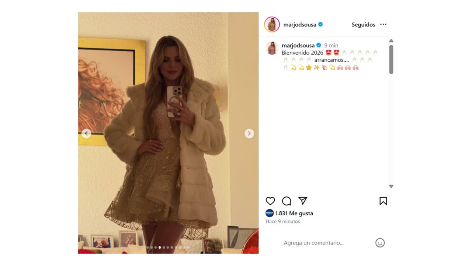Open comments with the speech bubble icon
The image size is (472, 266).
point(287,201)
